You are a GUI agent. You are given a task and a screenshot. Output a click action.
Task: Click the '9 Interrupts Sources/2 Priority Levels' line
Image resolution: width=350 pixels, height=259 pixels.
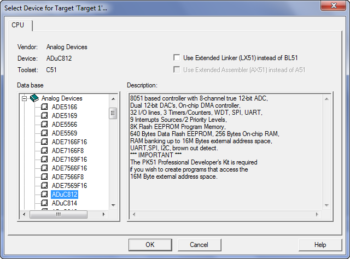coord(178,120)
